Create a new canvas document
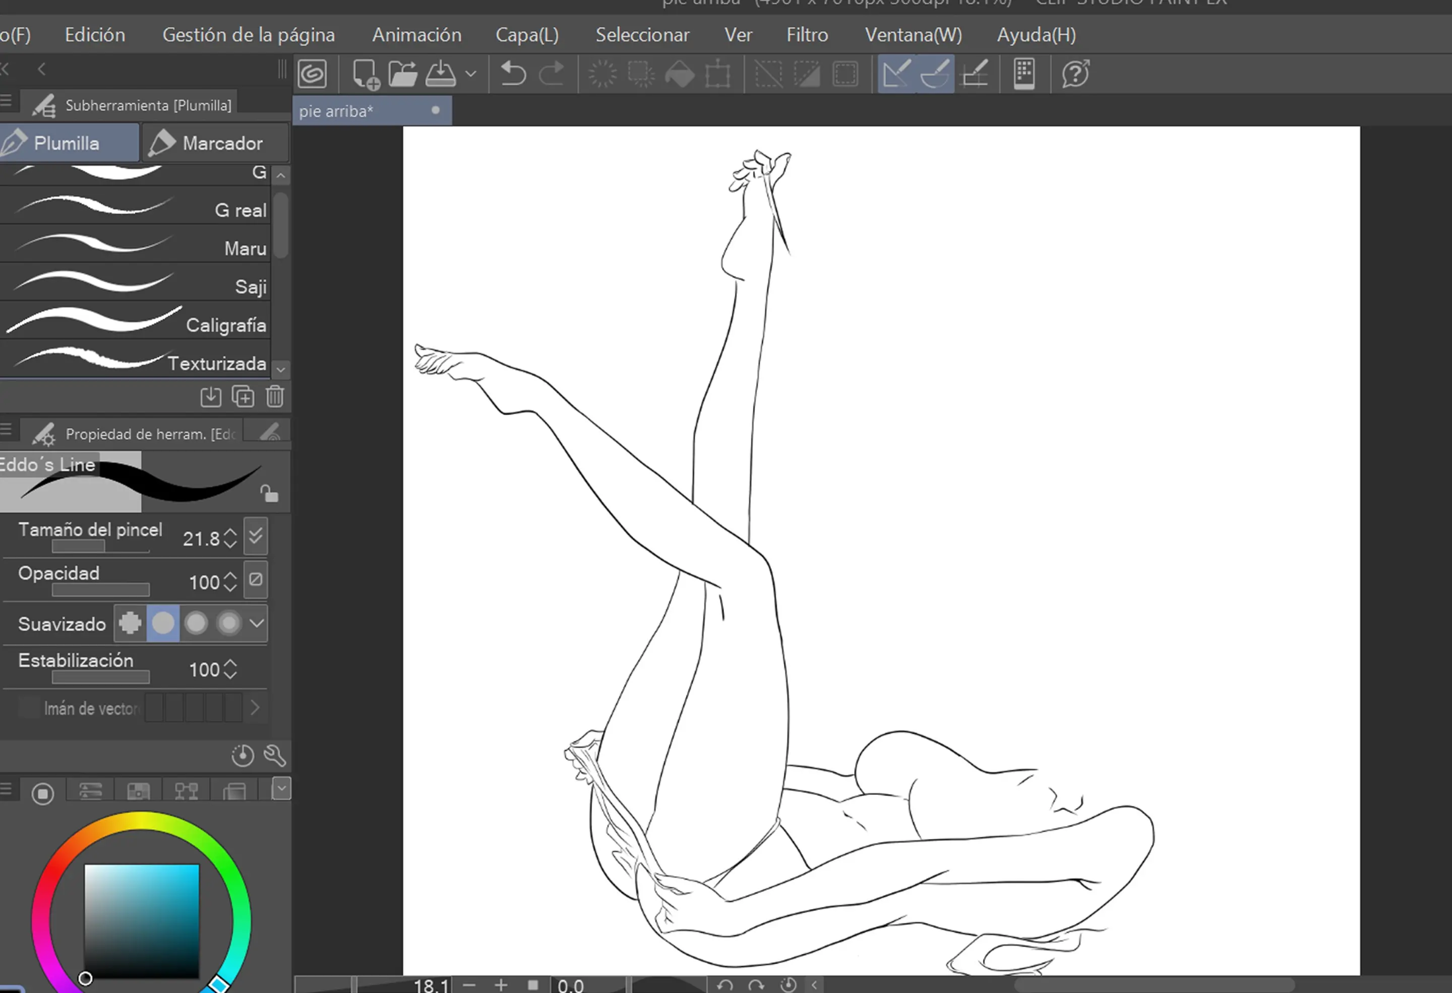Image resolution: width=1452 pixels, height=993 pixels. [365, 75]
